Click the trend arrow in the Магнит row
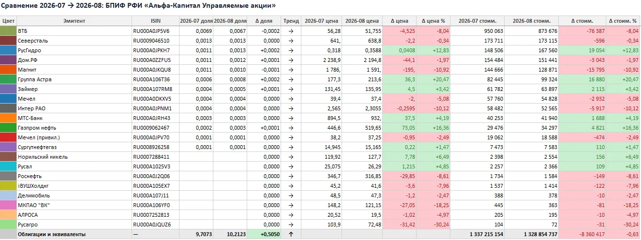The height and width of the screenshot is (240, 641). (291, 70)
